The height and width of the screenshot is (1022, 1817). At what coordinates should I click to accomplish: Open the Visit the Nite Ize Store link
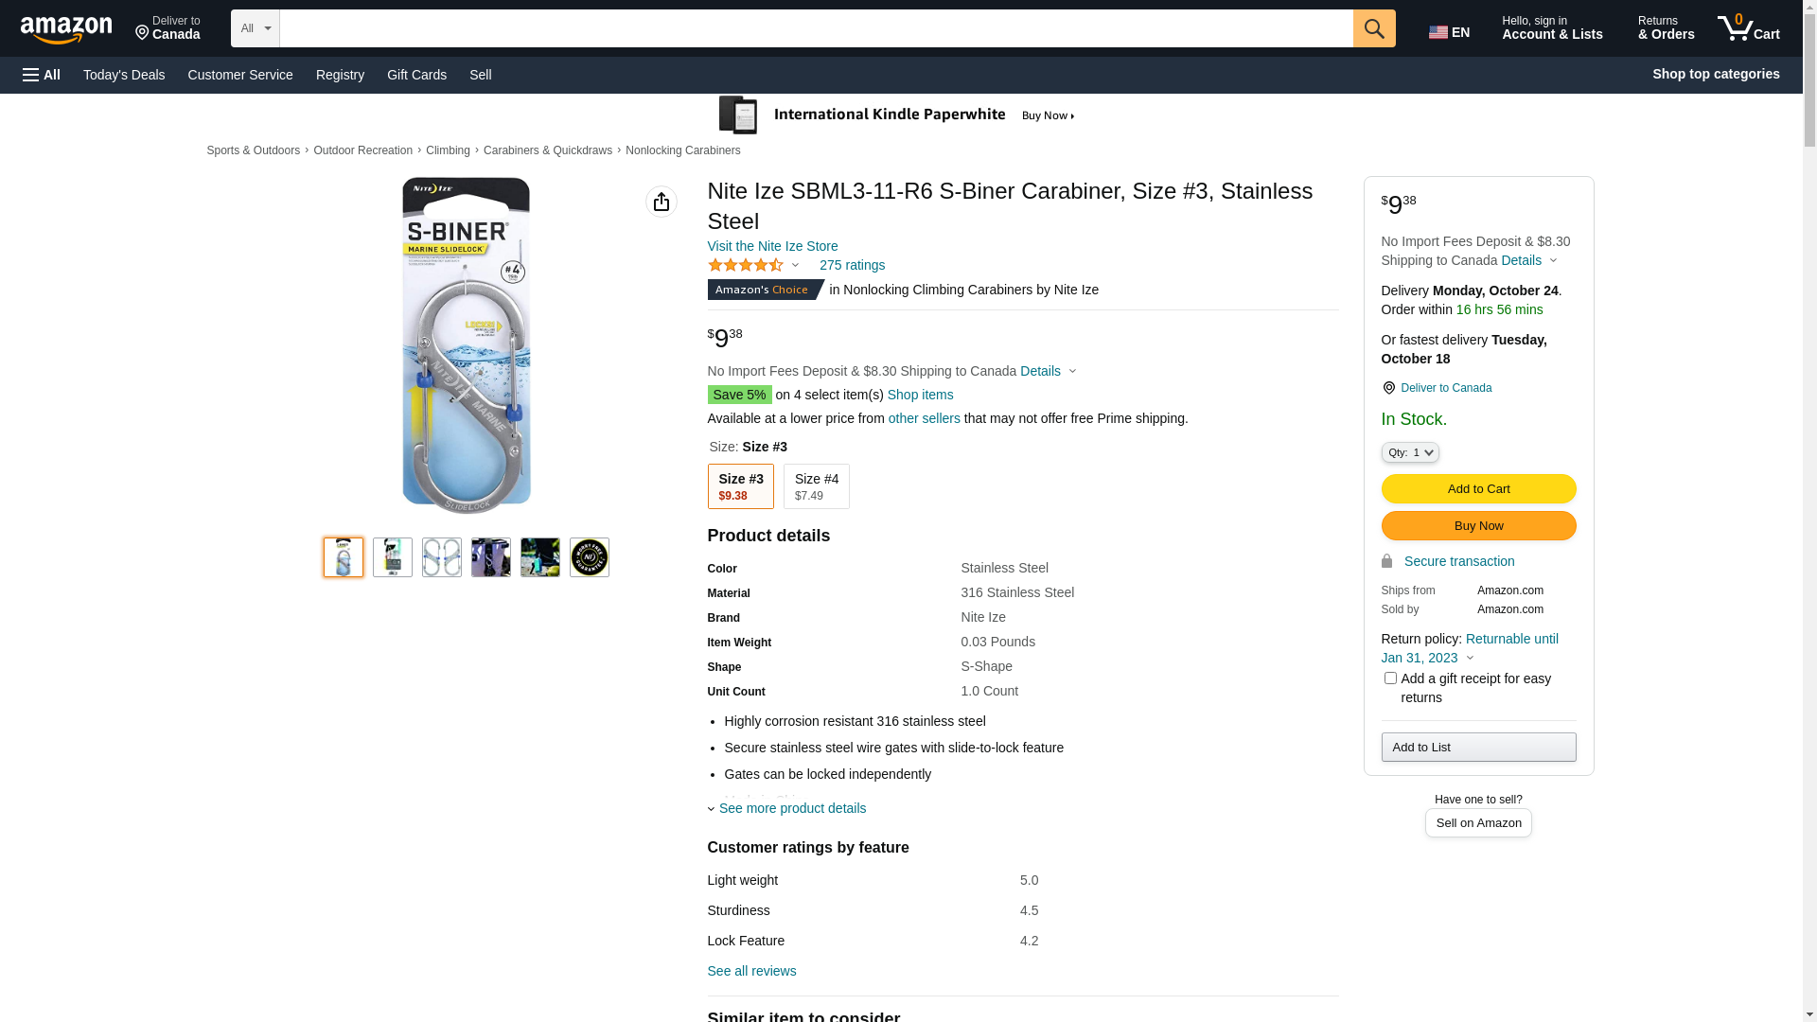(772, 246)
